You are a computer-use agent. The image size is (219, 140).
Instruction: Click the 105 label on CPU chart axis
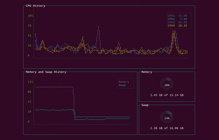30,16
